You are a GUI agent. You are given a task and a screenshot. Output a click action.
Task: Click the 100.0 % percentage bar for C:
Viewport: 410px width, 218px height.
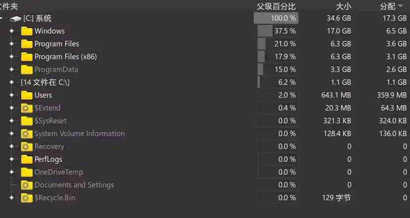(x=276, y=18)
